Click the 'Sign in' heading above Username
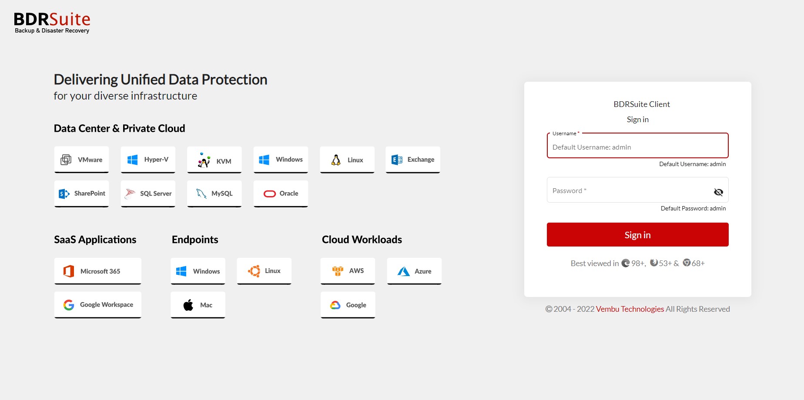Screen dimensions: 804x400 [637, 120]
